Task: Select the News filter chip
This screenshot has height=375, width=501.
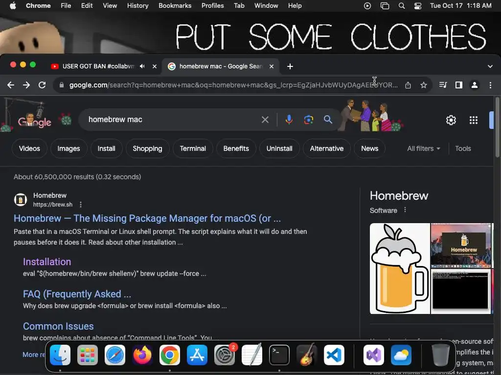Action: [370, 148]
